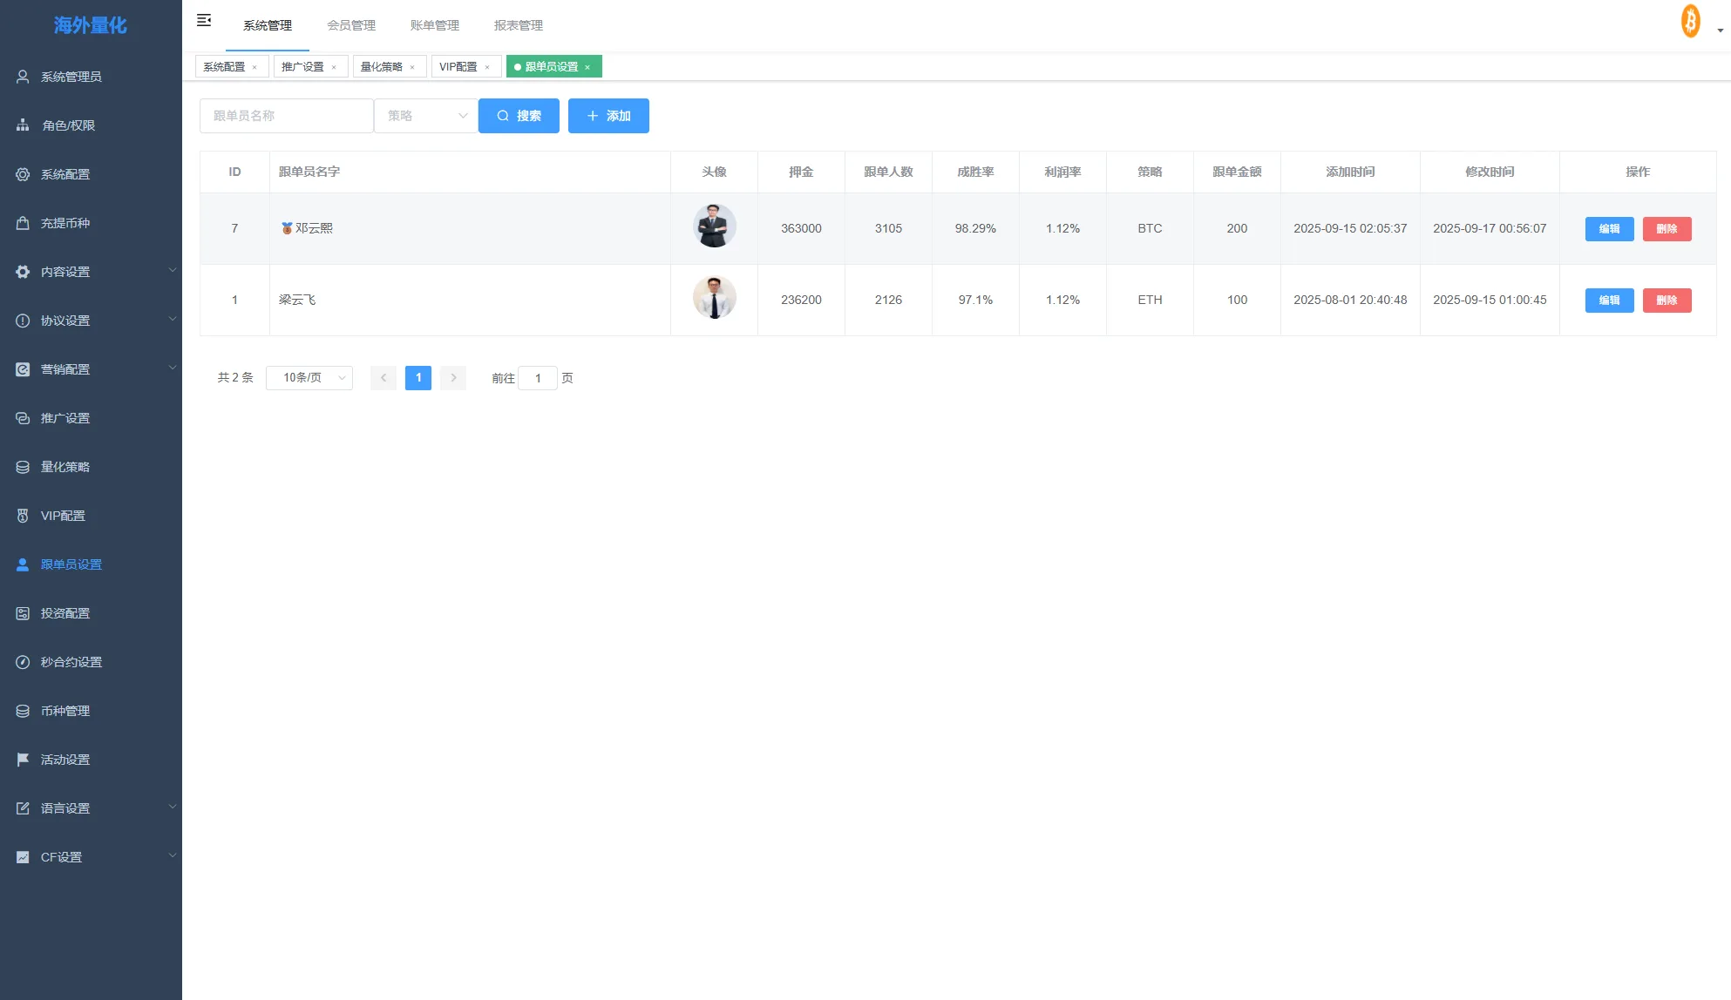Open 充提币种 bag icon in sidebar
1731x1000 pixels.
tap(23, 223)
